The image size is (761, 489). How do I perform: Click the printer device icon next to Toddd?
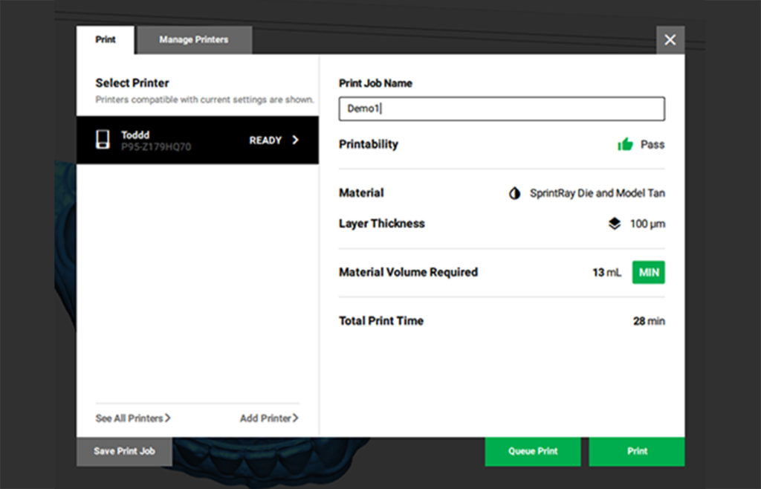pos(103,140)
